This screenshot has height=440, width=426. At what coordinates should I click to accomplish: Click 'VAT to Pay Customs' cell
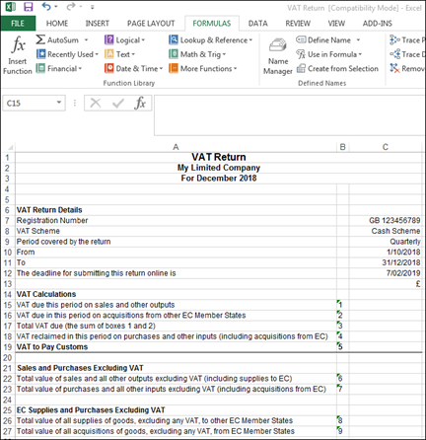[176, 347]
